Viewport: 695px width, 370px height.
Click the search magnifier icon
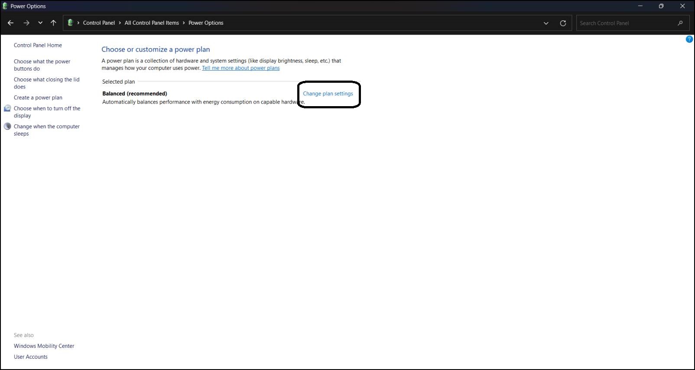tap(680, 23)
